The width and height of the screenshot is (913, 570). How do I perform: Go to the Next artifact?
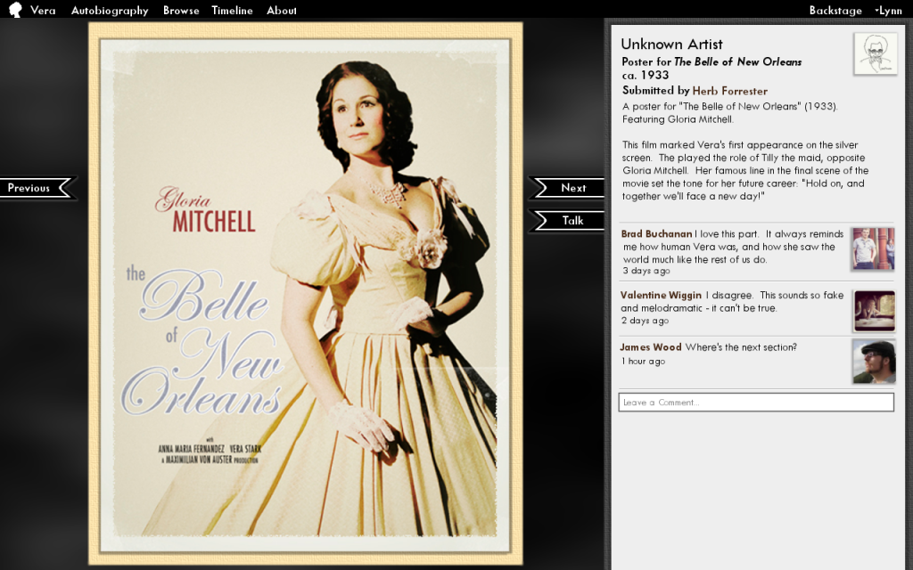(566, 188)
